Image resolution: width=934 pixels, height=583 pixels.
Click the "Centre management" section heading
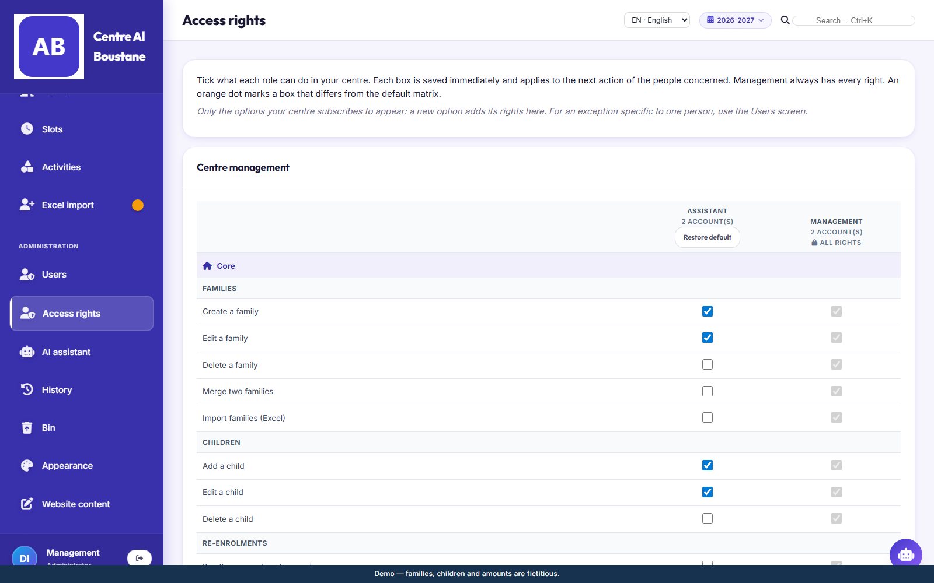coord(243,167)
